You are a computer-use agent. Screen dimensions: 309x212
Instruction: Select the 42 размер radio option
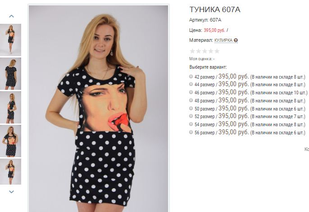click(191, 76)
